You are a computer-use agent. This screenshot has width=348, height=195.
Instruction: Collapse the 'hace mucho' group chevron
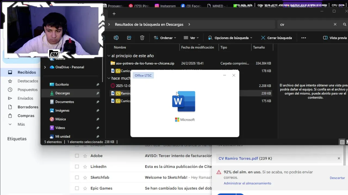(109, 78)
